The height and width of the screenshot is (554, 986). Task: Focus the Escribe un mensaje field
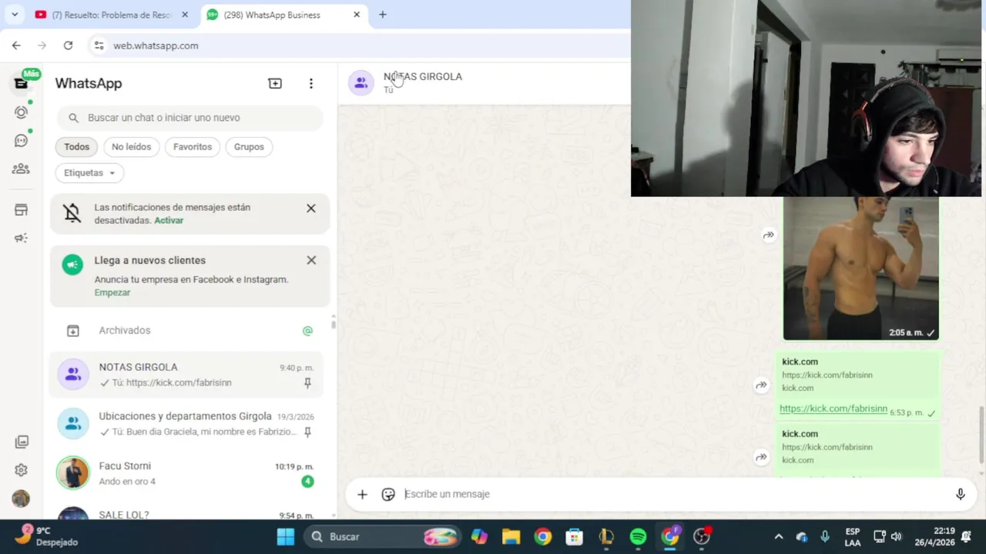click(670, 494)
